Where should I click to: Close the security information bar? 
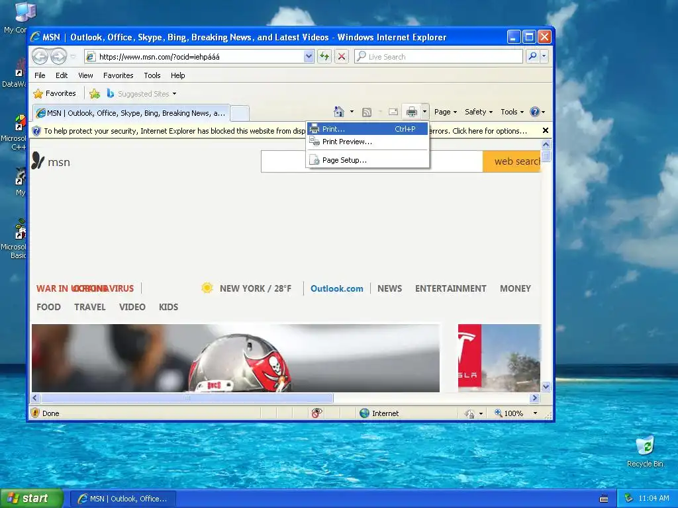coord(546,130)
